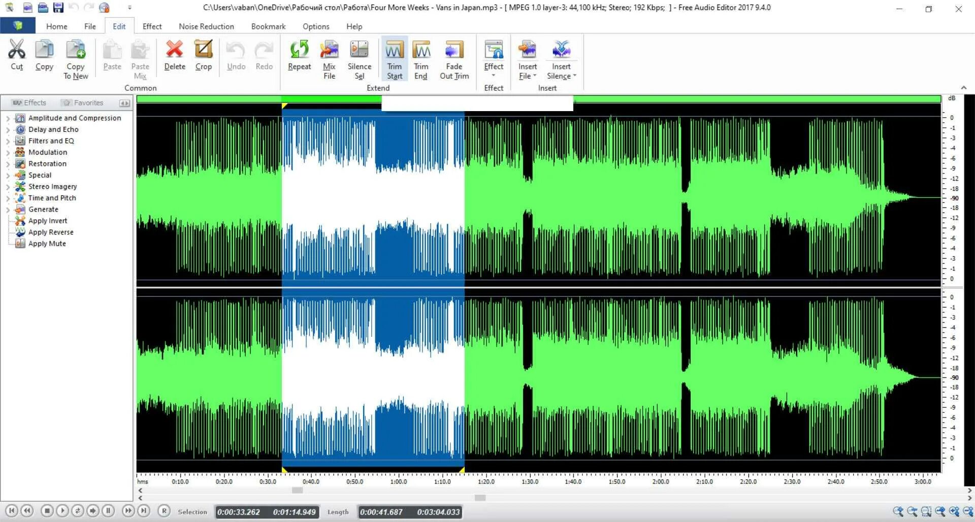Click the fast forward button
Viewport: 975px width, 522px height.
[x=128, y=511]
